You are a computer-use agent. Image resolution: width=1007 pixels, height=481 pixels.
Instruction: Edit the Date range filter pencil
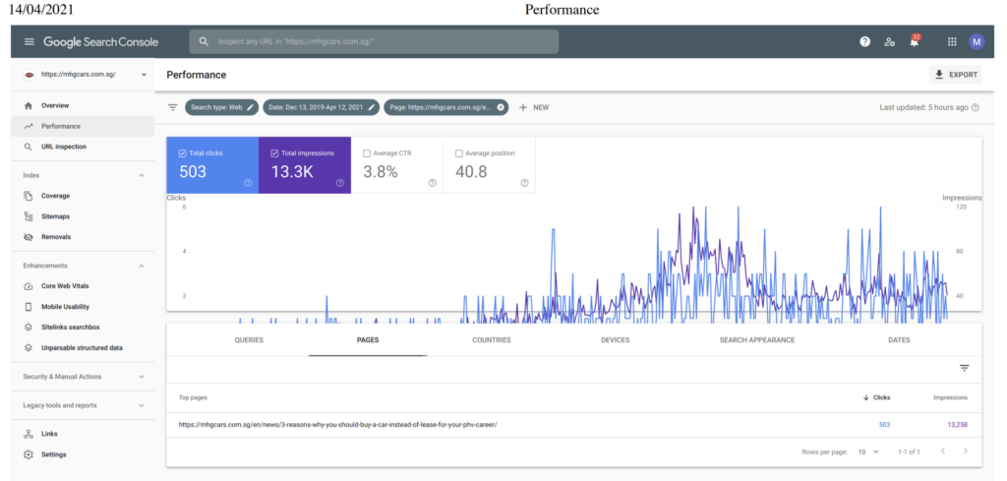click(x=372, y=107)
